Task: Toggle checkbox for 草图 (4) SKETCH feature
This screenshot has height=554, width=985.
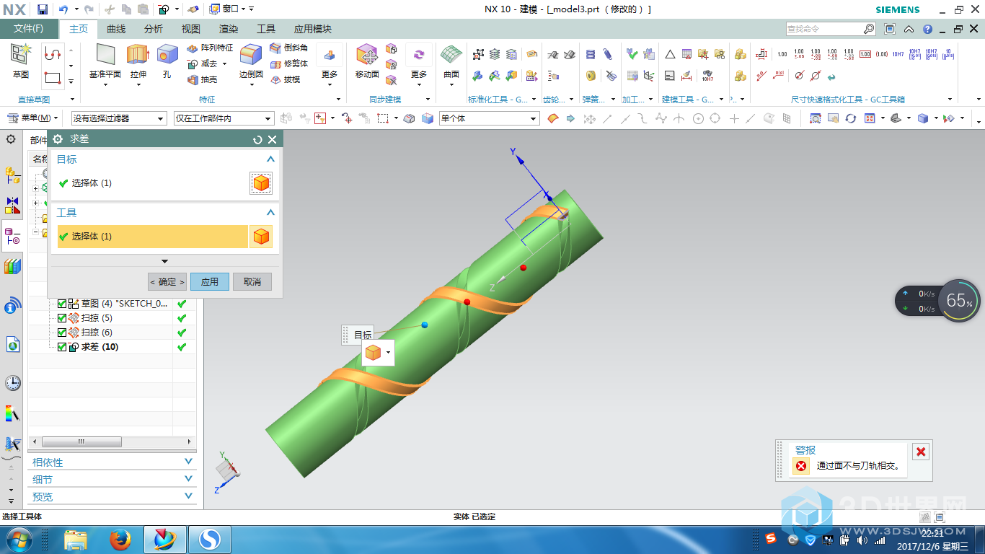Action: click(x=62, y=304)
